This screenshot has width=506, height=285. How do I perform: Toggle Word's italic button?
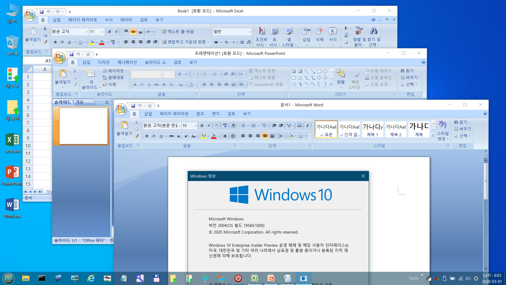point(153,136)
